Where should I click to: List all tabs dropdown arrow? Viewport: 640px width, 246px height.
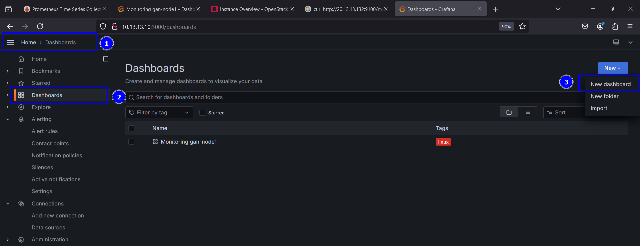[558, 9]
